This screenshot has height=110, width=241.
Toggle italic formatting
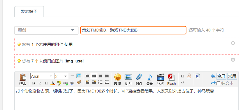[40, 83]
